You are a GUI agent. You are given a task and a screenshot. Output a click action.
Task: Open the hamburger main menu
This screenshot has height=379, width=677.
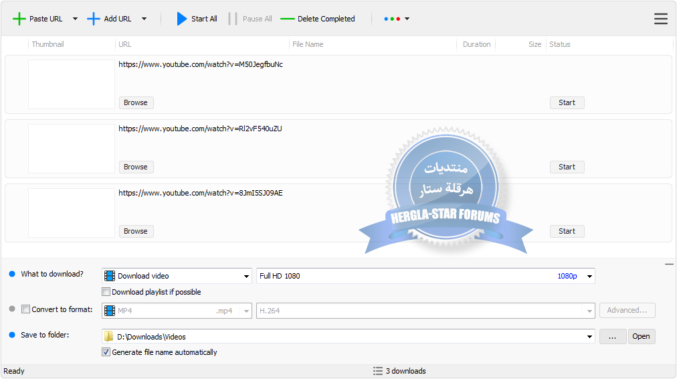(660, 19)
